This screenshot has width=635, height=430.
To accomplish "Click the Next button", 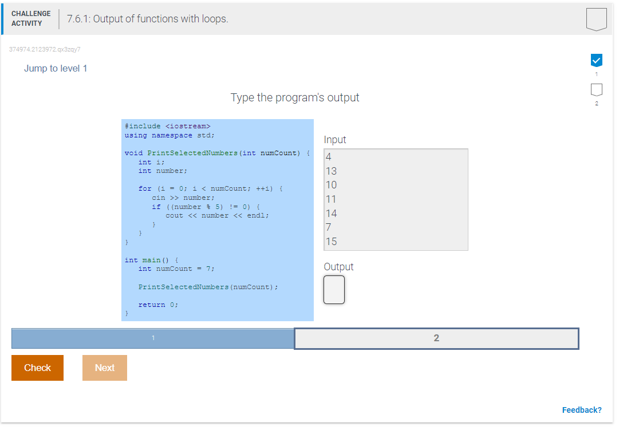I will 104,368.
